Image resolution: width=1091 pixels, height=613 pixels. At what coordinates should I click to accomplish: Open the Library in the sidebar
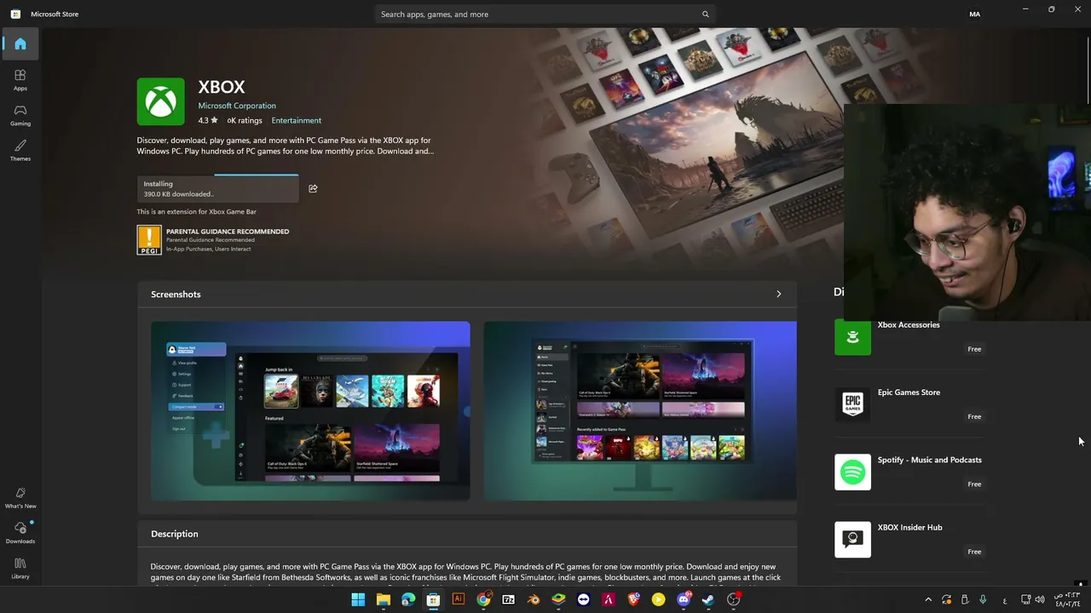tap(20, 568)
